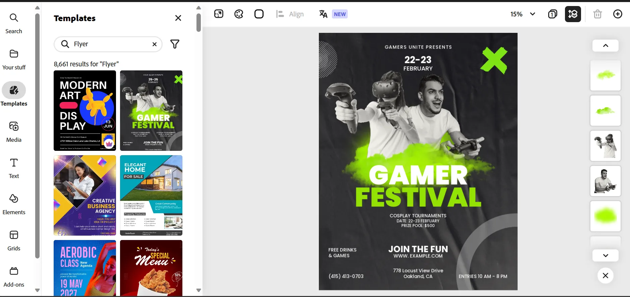Open the Align options
Viewport: 630px width, 297px height.
click(x=290, y=14)
